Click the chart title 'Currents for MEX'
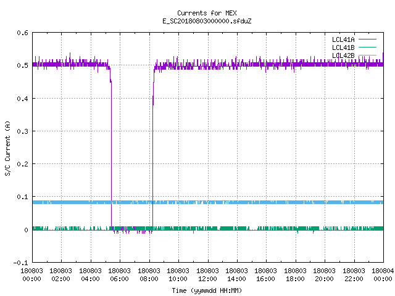The width and height of the screenshot is (395, 296). tap(207, 13)
